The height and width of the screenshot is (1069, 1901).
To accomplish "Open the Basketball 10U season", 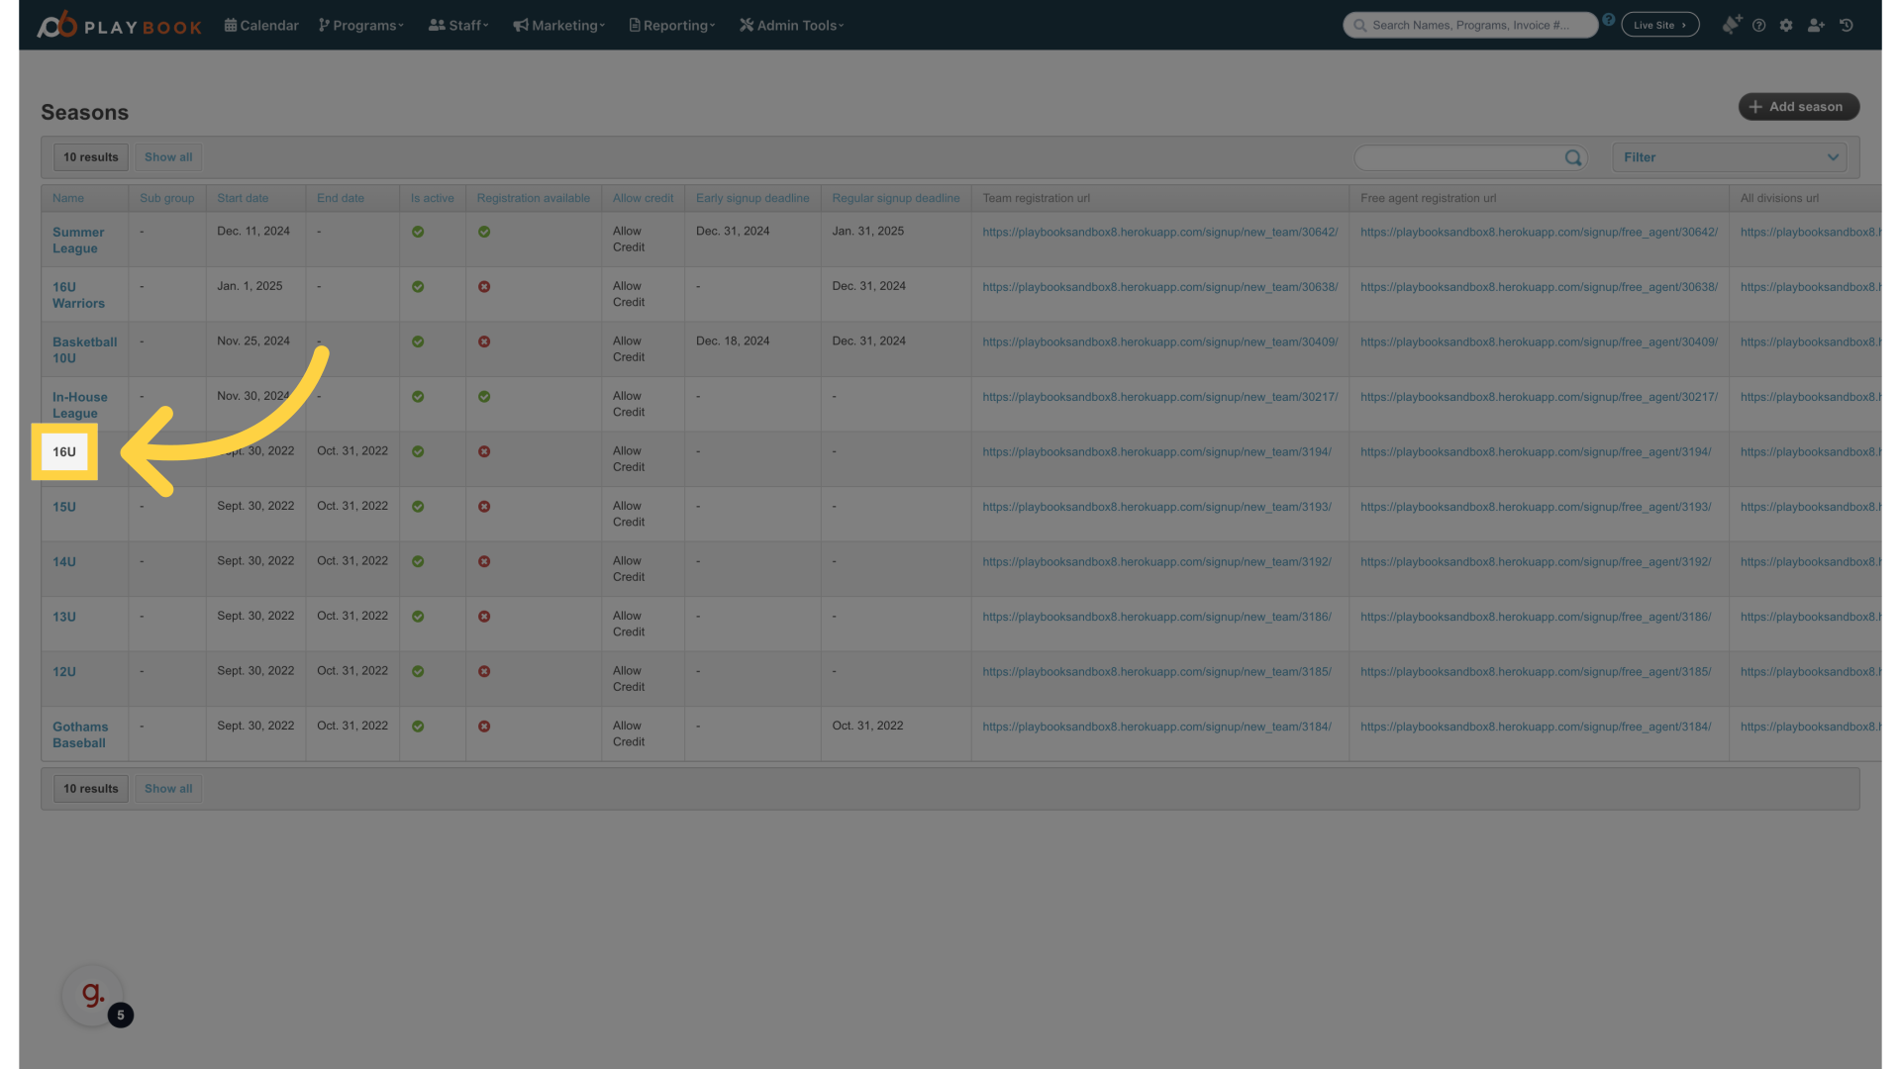I will coord(84,350).
